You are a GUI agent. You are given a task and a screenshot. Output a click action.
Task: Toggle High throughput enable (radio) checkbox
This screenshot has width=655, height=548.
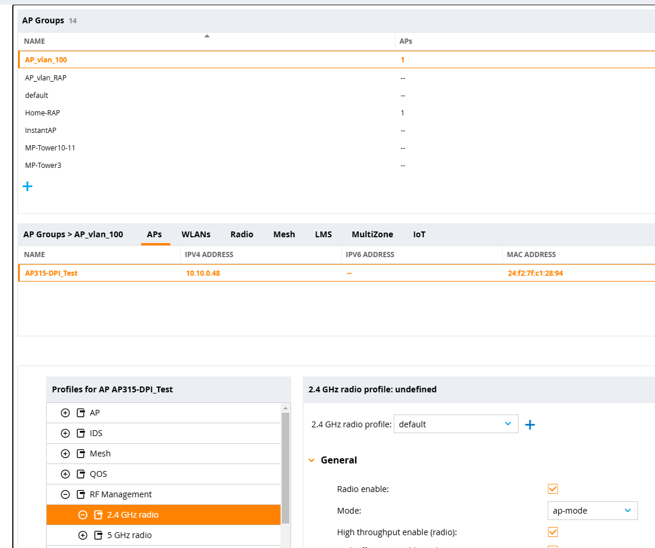point(553,532)
